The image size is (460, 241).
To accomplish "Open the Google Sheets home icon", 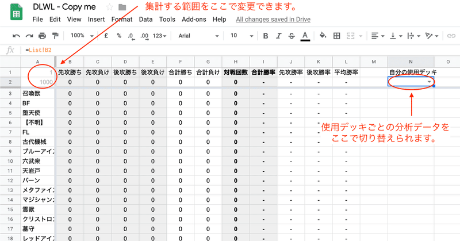I will coord(17,12).
